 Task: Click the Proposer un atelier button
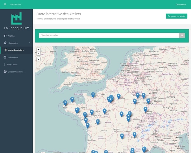pos(176,16)
